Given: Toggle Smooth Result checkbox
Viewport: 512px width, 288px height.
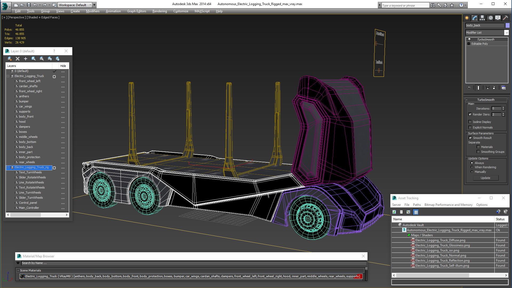Looking at the screenshot, I should click(470, 138).
